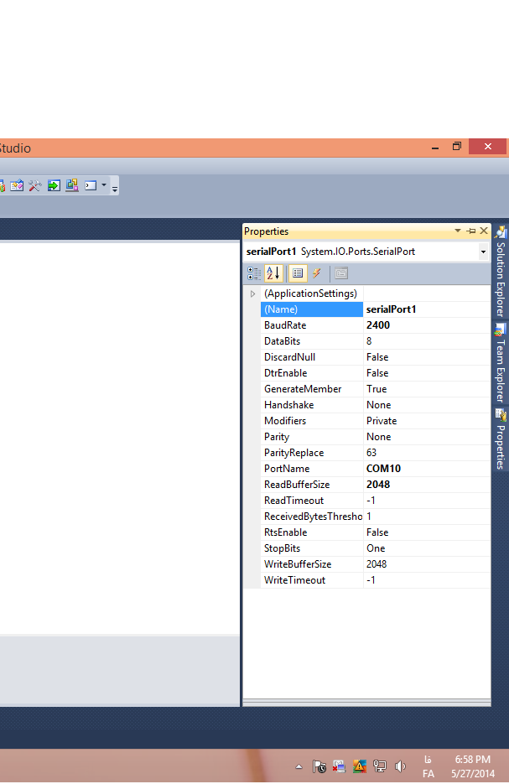Image resolution: width=509 pixels, height=784 pixels.
Task: Select the ReadBufferSize property label
Action: 297,485
